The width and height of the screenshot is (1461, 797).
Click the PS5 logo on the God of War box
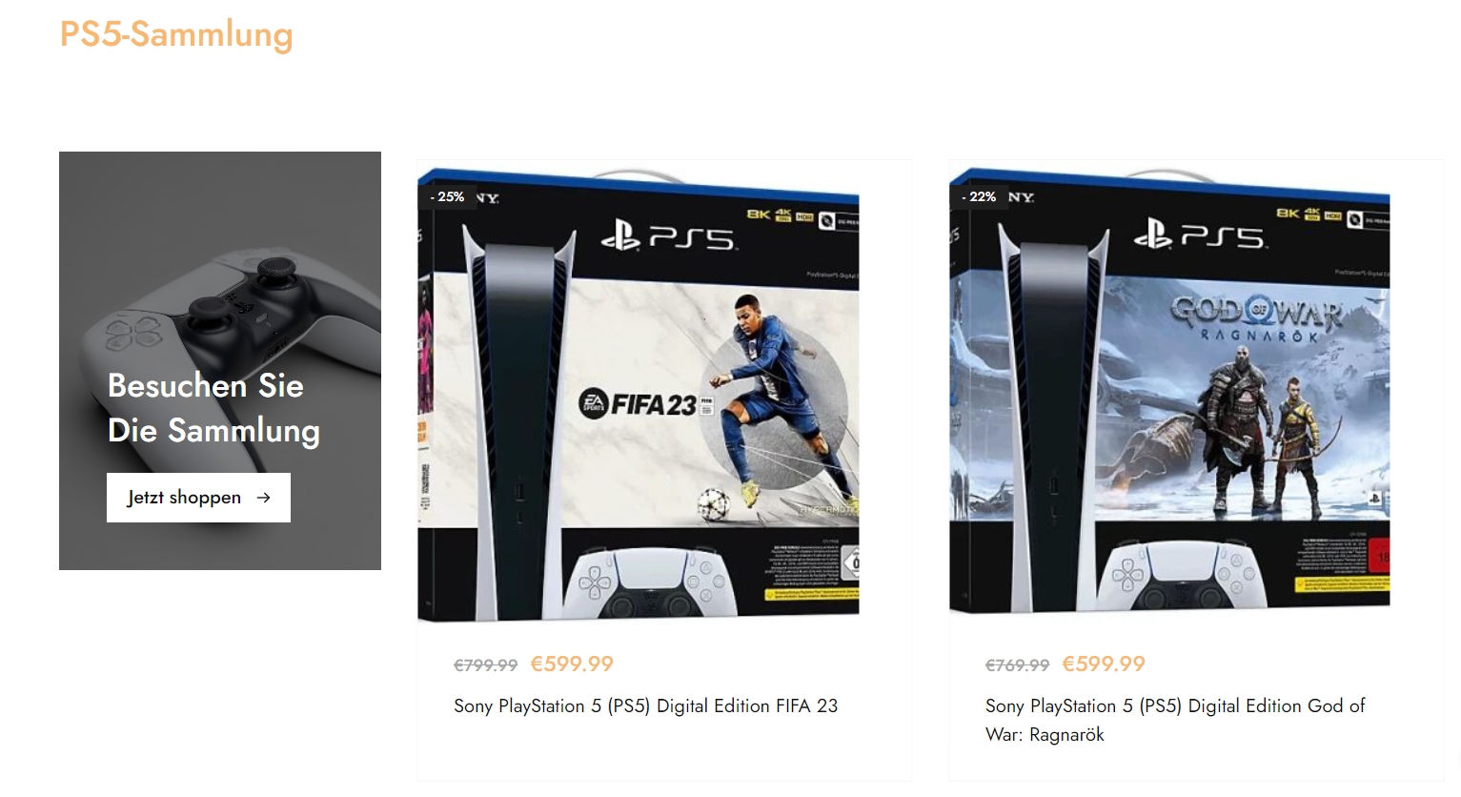coord(1200,234)
